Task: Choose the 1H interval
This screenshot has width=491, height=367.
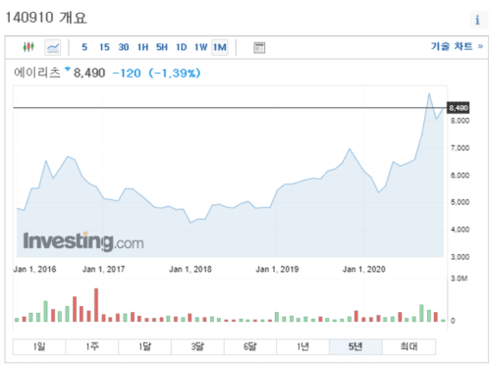Action: (x=142, y=47)
